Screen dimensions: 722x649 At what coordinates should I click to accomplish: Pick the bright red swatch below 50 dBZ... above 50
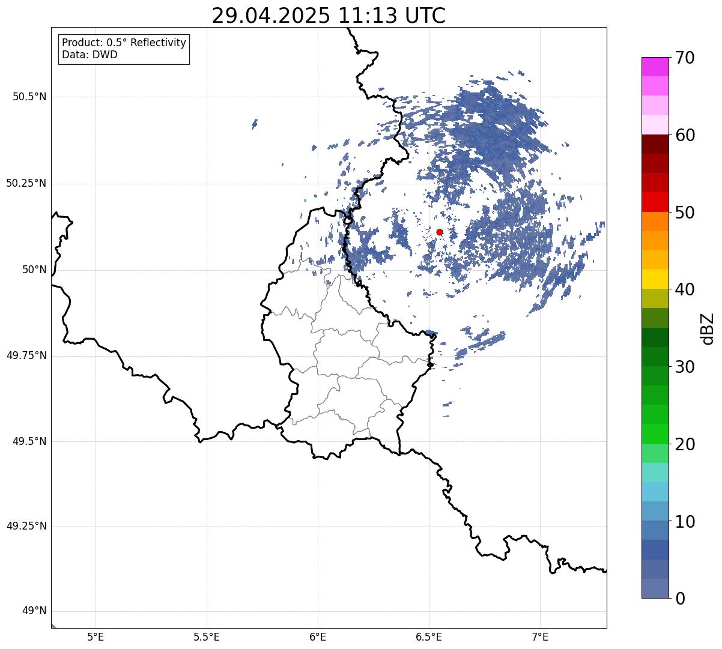tap(655, 202)
